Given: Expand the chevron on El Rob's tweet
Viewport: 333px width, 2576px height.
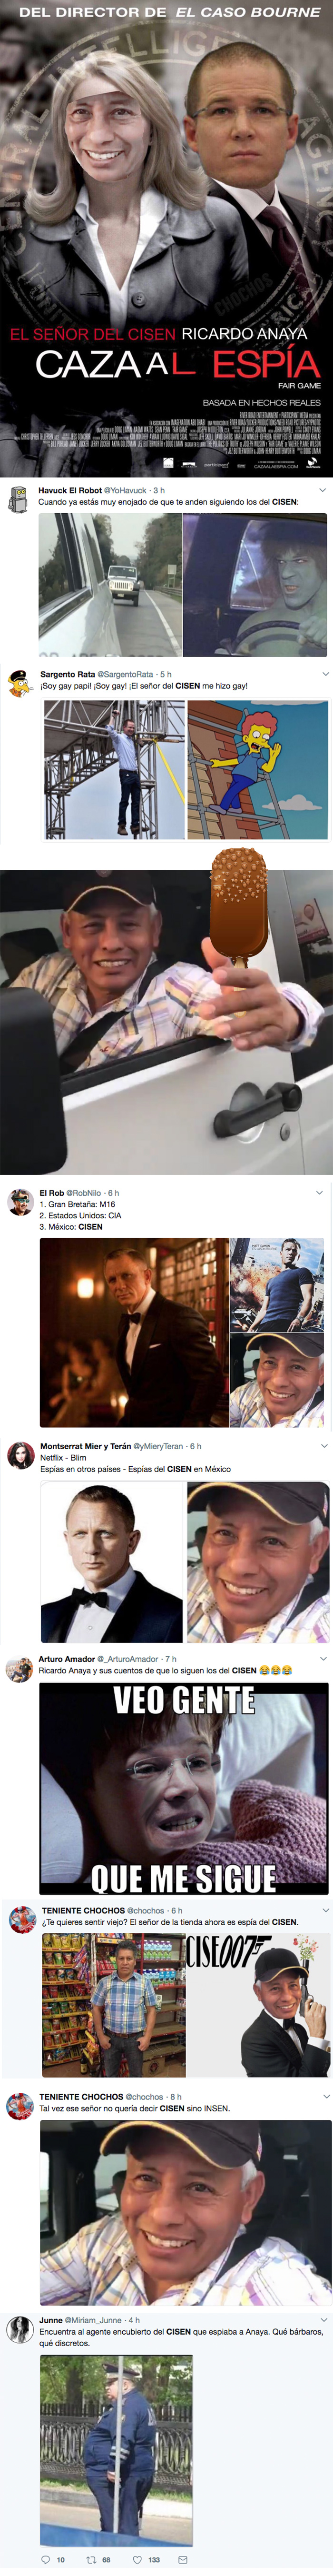Looking at the screenshot, I should 320,1192.
